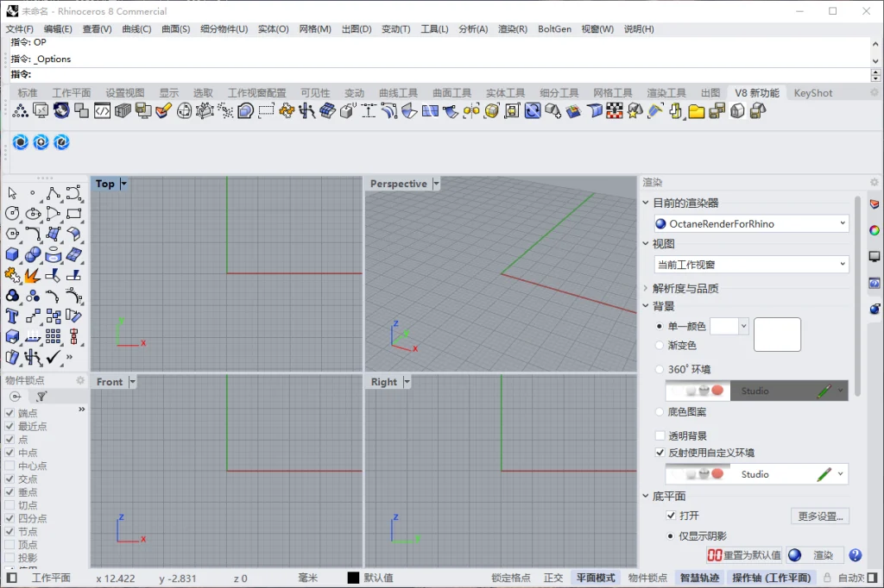The image size is (884, 588).
Task: Pick the Fillet curves tool
Action: click(x=33, y=234)
